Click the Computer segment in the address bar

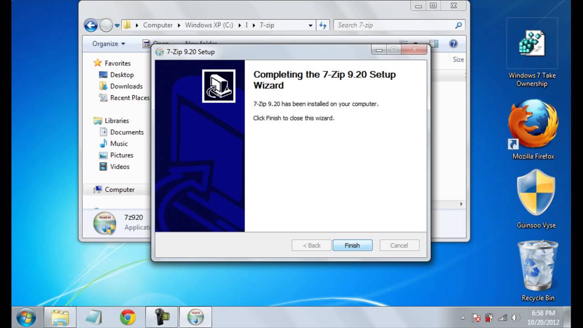pos(158,25)
